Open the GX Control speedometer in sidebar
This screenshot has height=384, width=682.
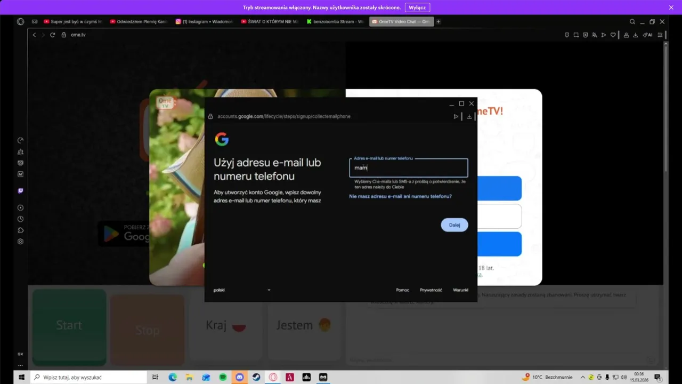click(x=20, y=140)
